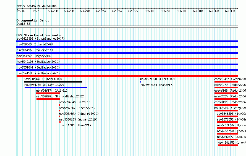Open nsv5964765 (Almarri2020) variant label
The width and height of the screenshot is (246, 156).
pos(44,85)
